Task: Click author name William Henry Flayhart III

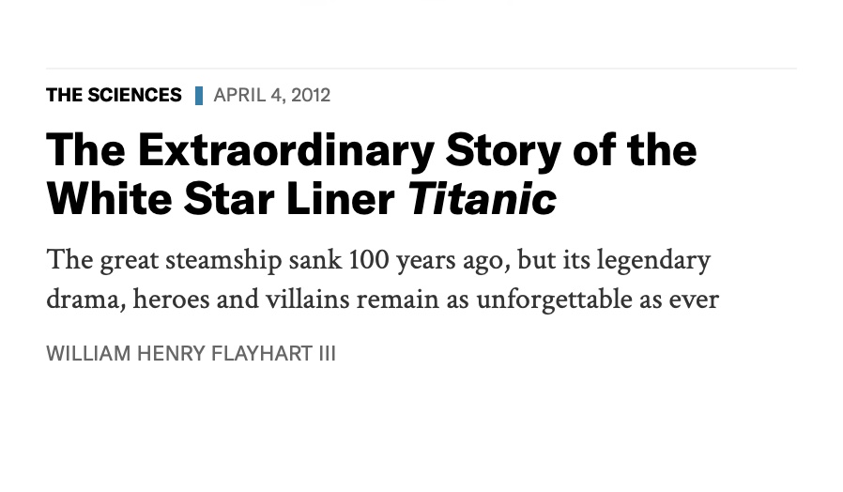Action: click(191, 354)
